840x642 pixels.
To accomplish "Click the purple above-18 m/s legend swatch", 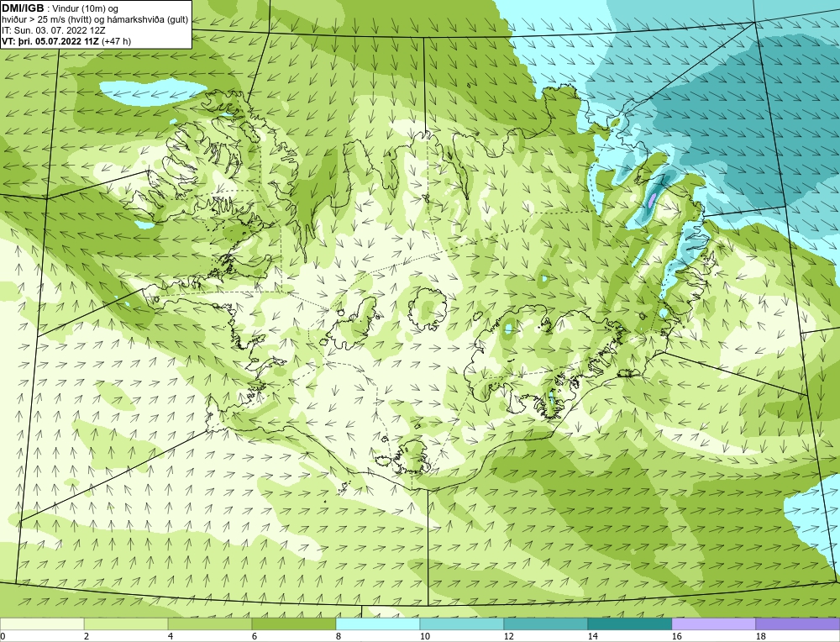I will coord(798,624).
